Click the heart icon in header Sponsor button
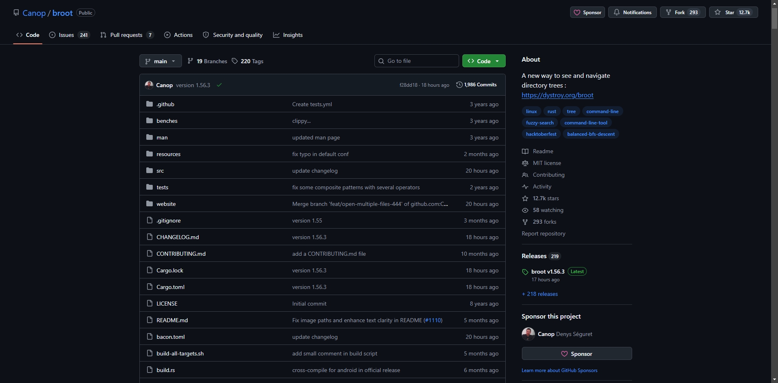Screen dimensions: 778x383 577,13
